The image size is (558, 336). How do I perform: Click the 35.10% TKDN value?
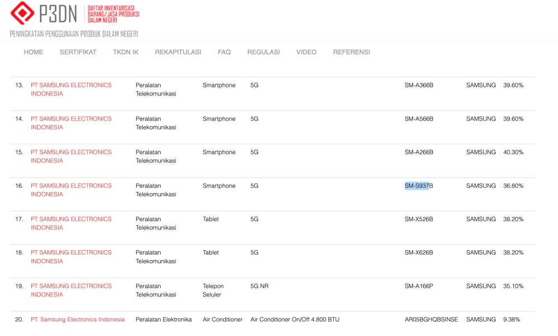[x=513, y=286]
